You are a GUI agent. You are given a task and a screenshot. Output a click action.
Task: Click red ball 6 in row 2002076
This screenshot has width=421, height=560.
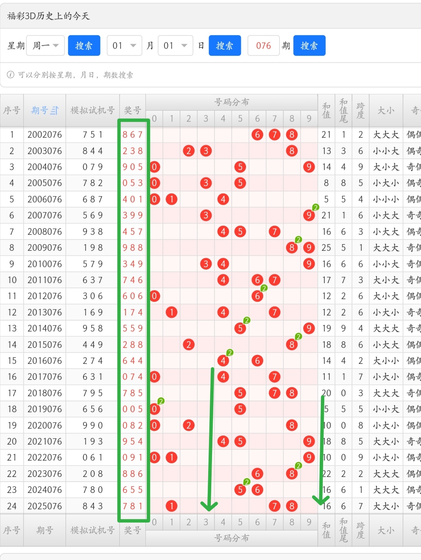click(257, 135)
